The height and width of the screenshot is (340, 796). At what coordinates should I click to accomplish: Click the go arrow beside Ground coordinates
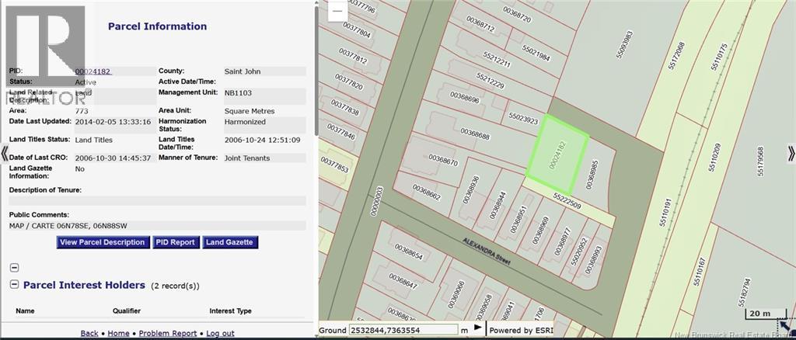[478, 328]
